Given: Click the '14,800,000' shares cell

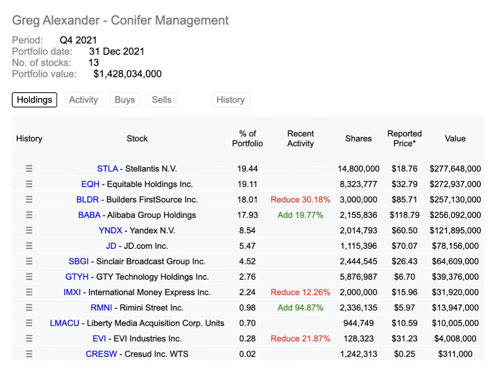Looking at the screenshot, I should pos(358,169).
